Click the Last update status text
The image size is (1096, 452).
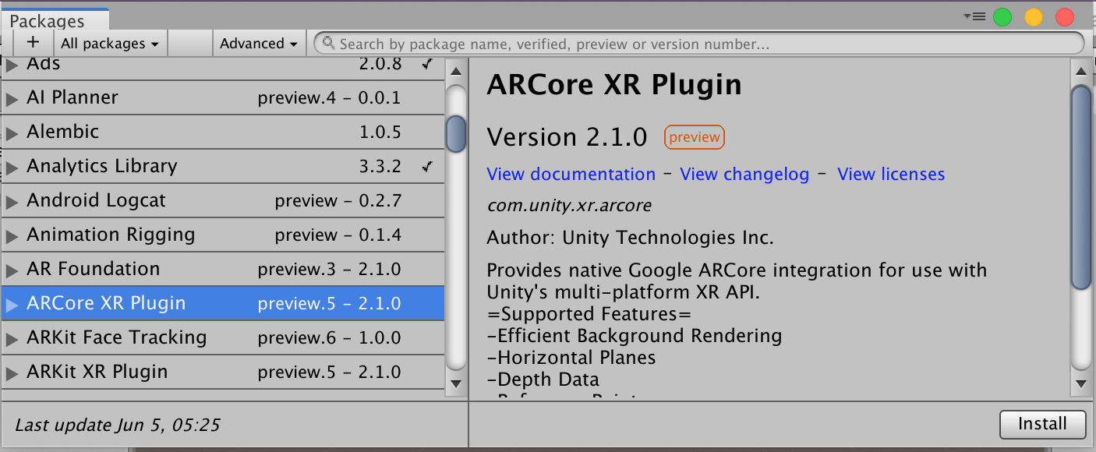click(x=118, y=425)
